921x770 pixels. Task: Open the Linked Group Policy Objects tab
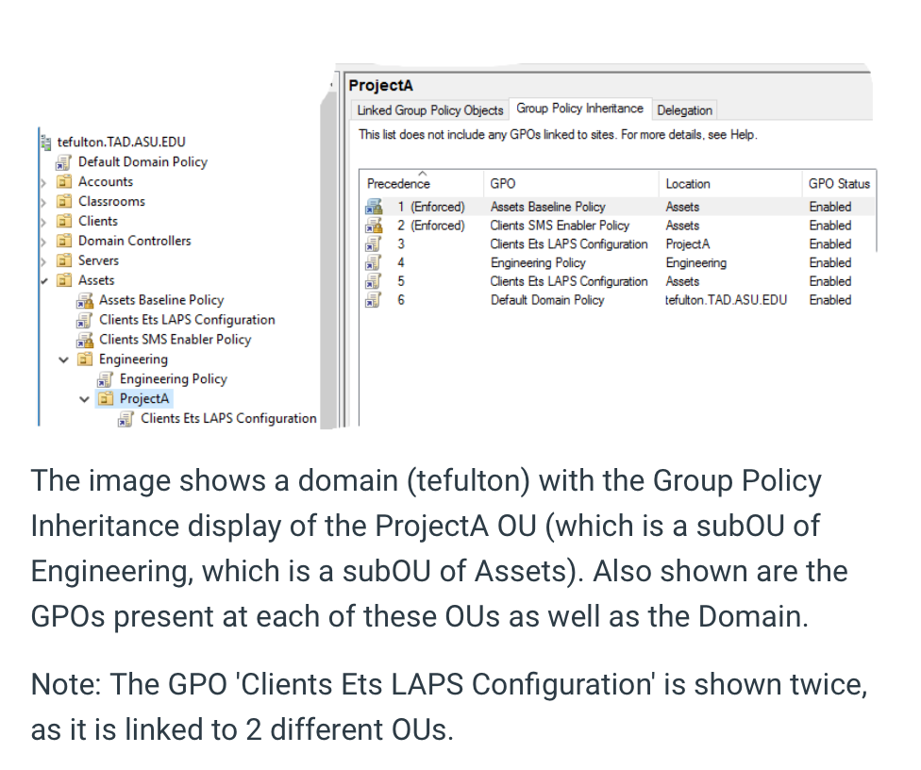[x=429, y=110]
